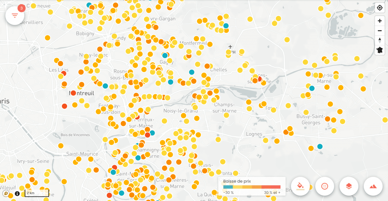Click the geolocate my position icon
Screen dimensions: 388x201
[x=380, y=8]
